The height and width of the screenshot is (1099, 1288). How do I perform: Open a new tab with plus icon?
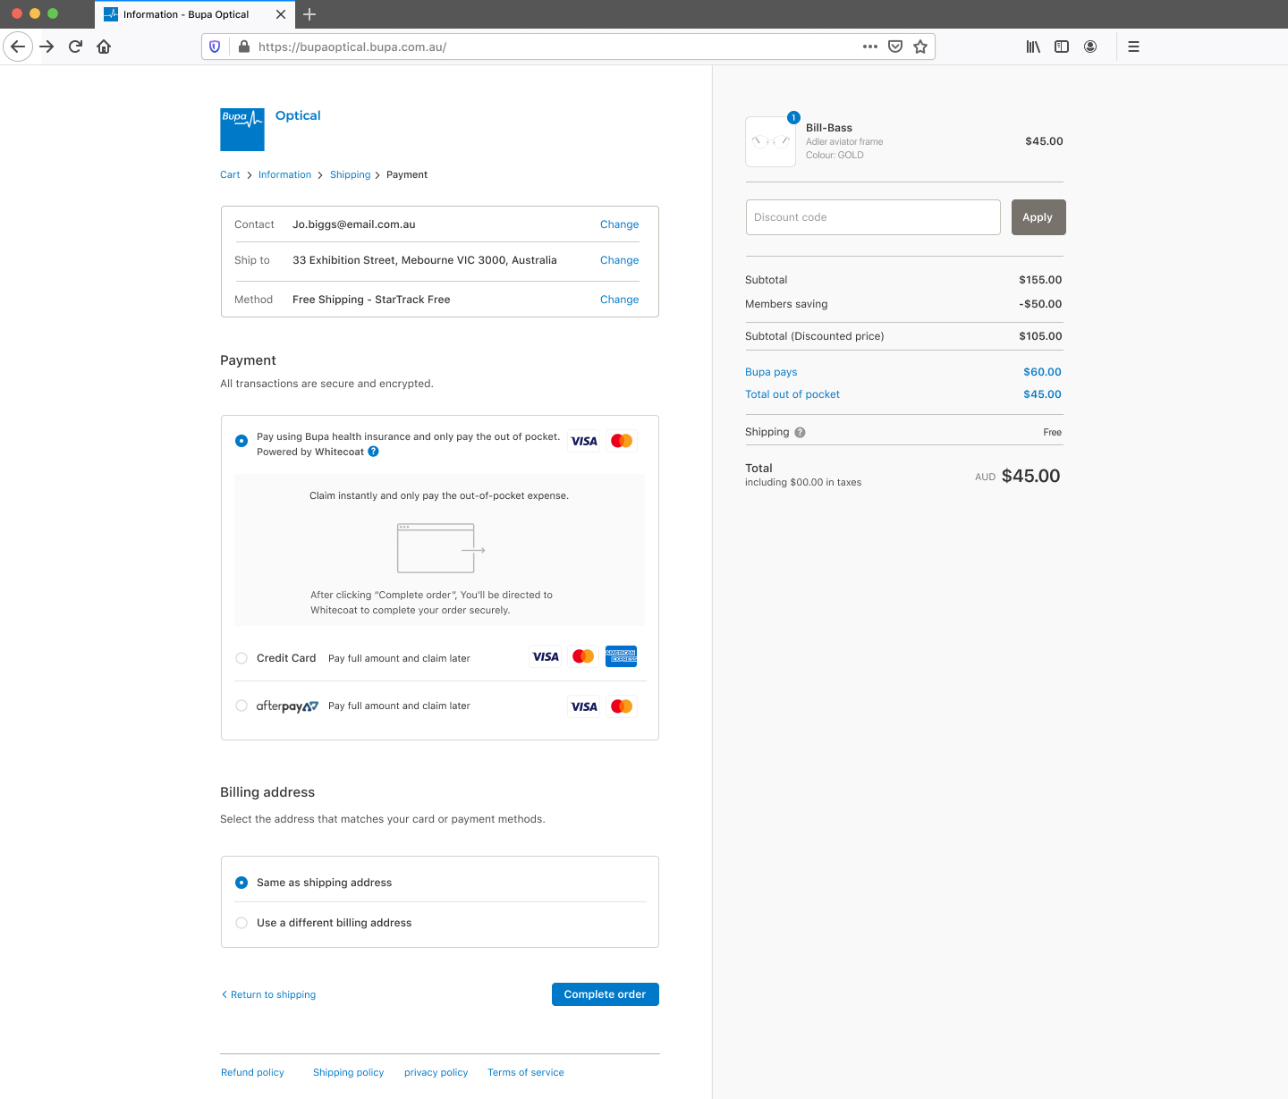pos(309,14)
